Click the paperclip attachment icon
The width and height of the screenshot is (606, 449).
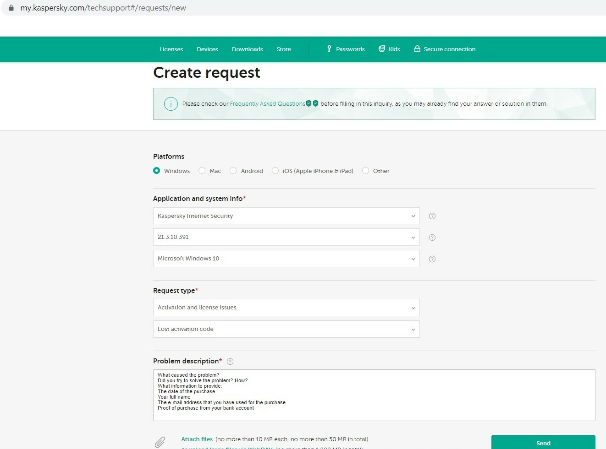[160, 442]
